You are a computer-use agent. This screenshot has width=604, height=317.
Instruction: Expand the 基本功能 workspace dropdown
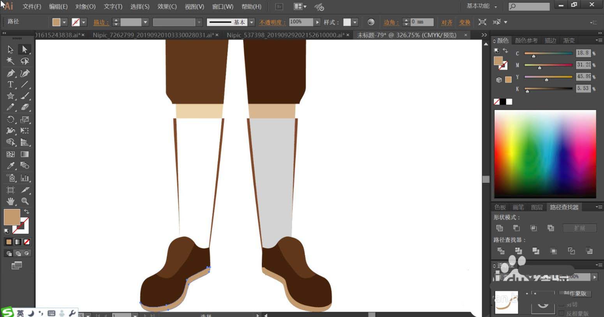pos(496,7)
